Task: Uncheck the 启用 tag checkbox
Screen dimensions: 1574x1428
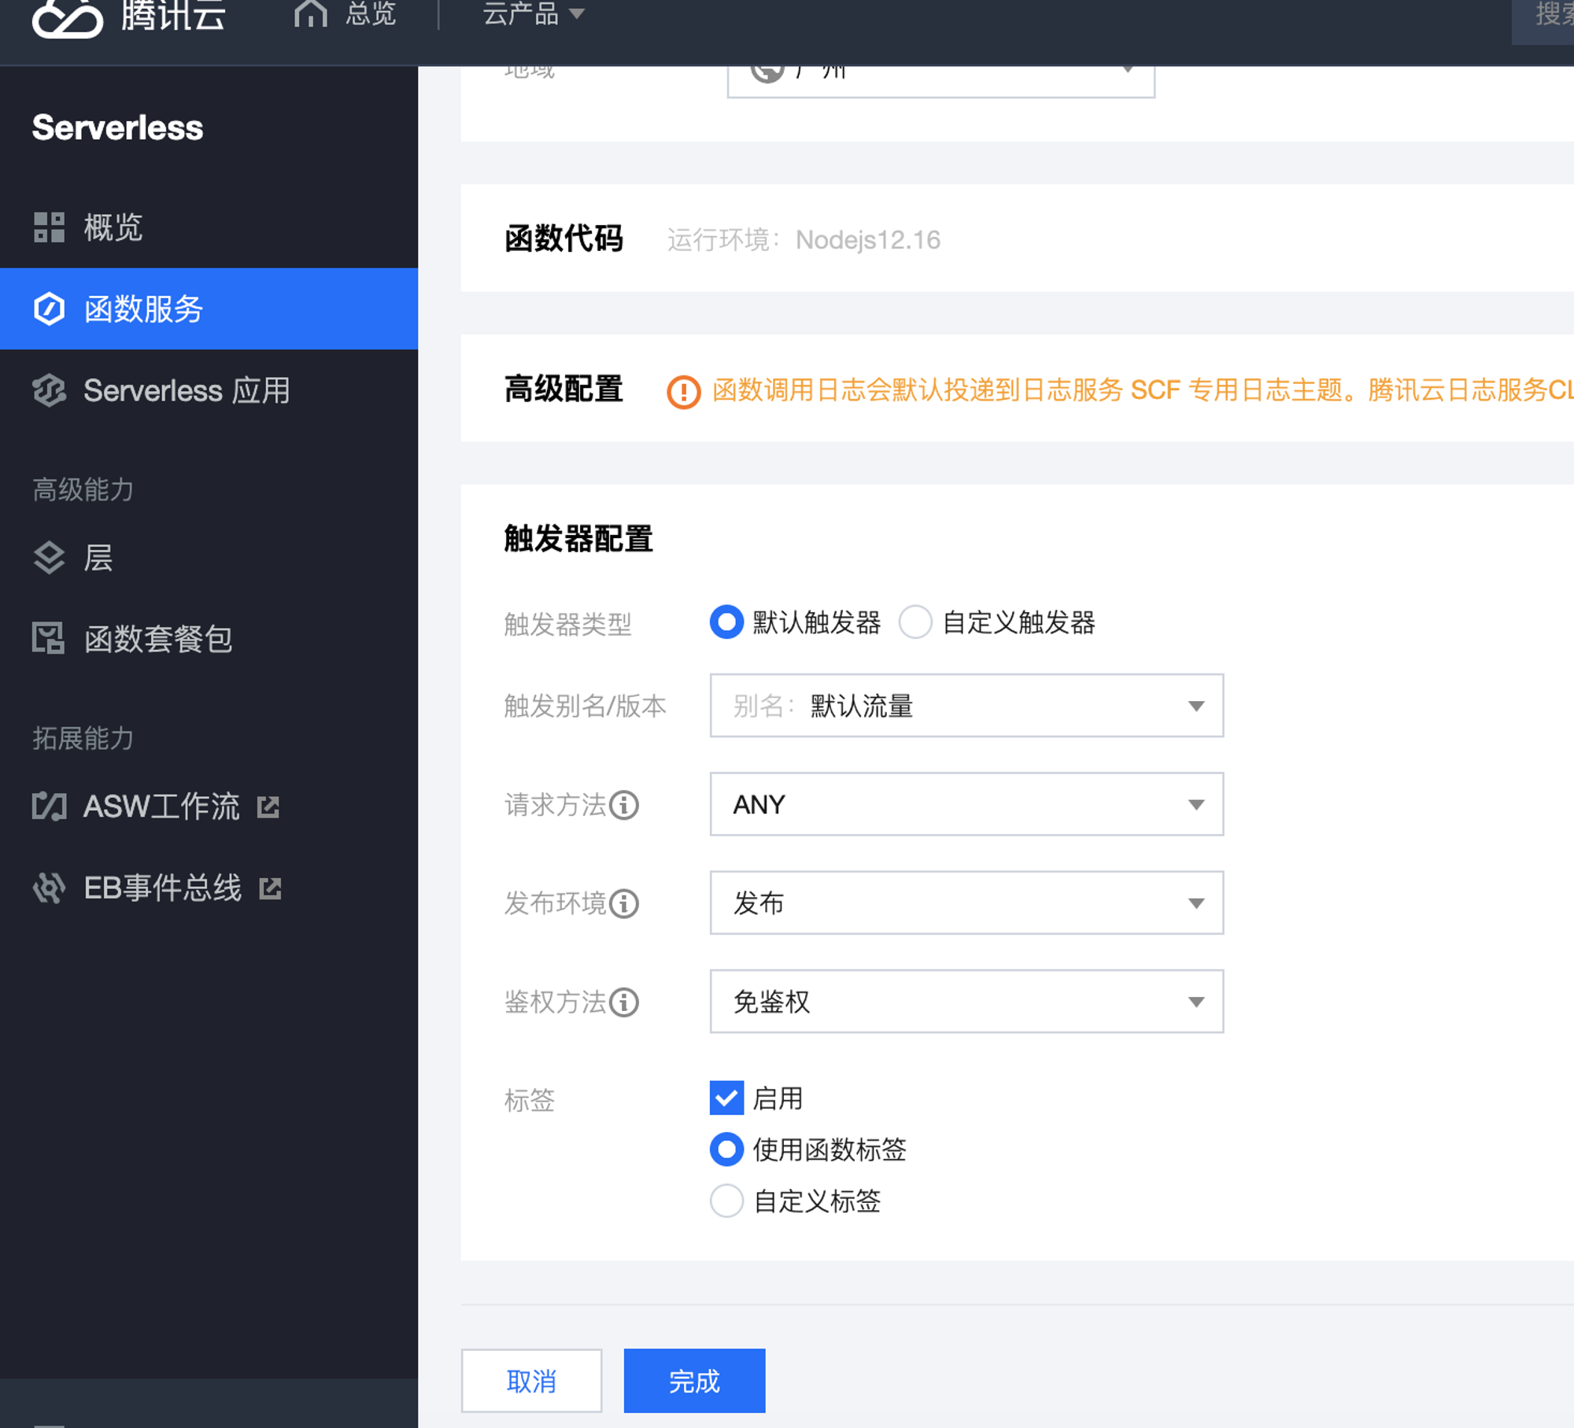Action: [x=726, y=1098]
